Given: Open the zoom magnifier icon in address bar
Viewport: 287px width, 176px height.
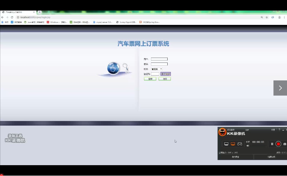Looking at the screenshot, I should tap(262, 17).
